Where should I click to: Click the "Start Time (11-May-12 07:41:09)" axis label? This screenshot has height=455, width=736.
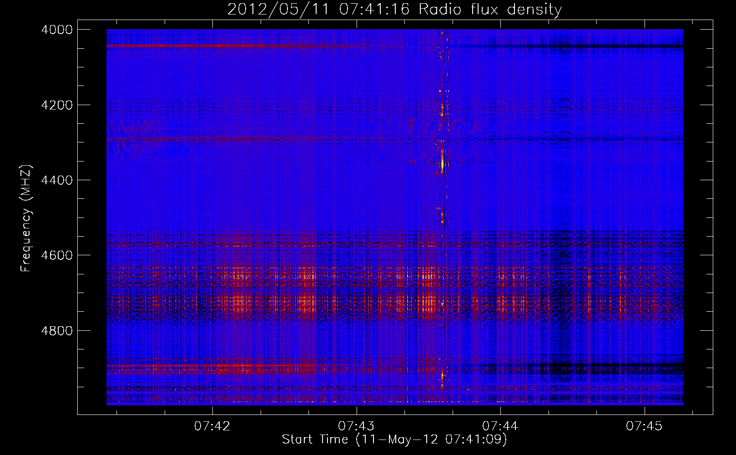click(x=394, y=440)
